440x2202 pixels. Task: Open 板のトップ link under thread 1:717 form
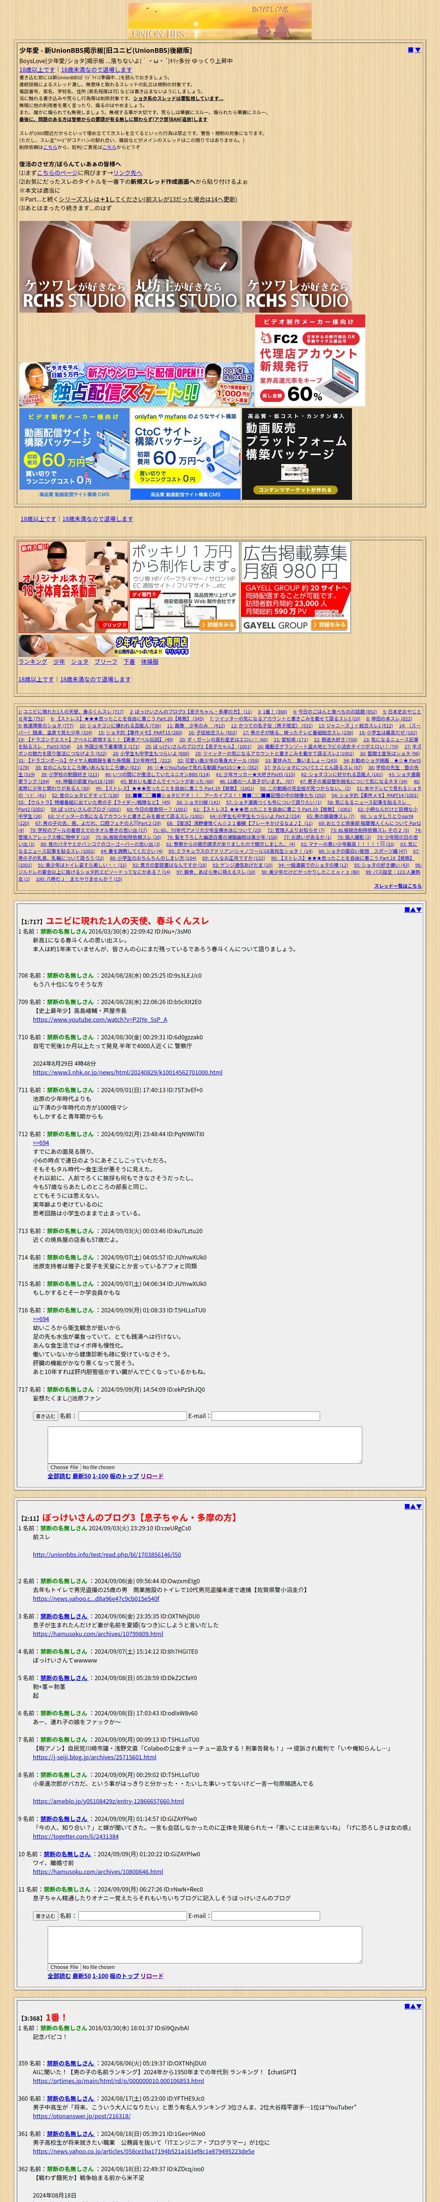pyautogui.click(x=124, y=1476)
